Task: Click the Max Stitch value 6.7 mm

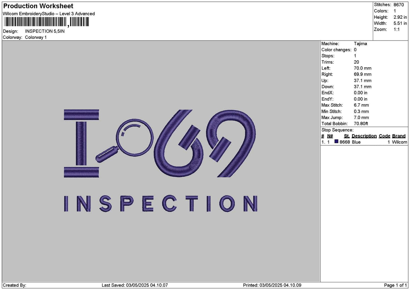Action: 361,105
